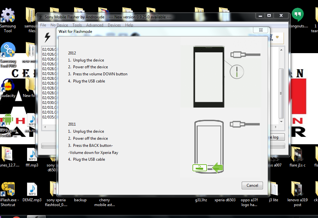
Task: Open the Help menu in Flasher
Action: coord(129,25)
